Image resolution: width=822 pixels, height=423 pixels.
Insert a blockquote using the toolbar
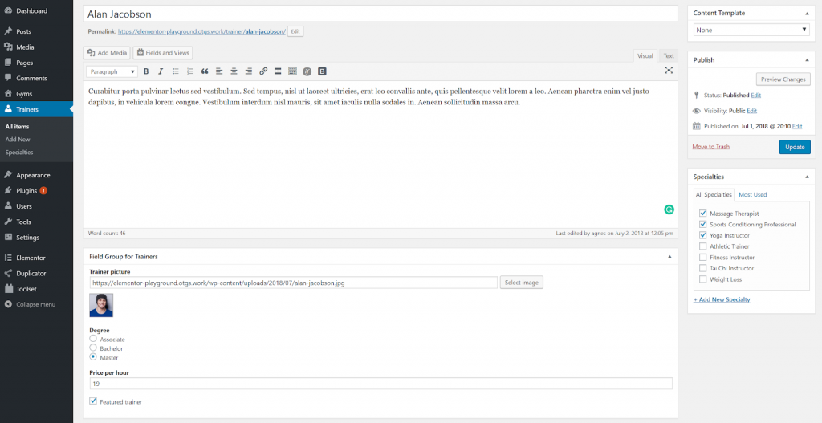tap(205, 71)
